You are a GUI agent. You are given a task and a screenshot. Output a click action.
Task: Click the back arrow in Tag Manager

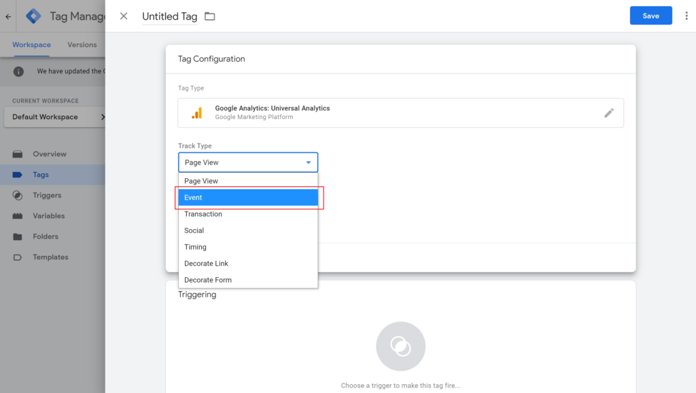click(8, 16)
